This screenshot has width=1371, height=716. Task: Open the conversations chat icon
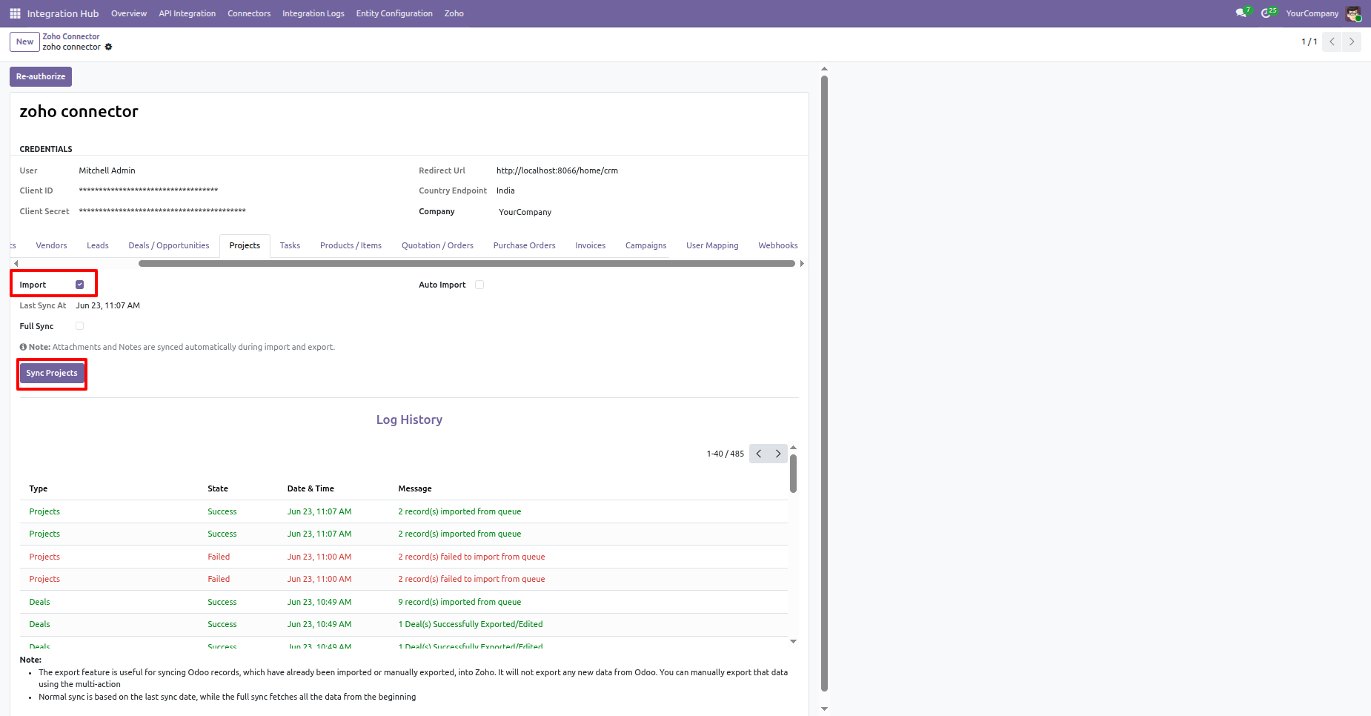click(1241, 13)
